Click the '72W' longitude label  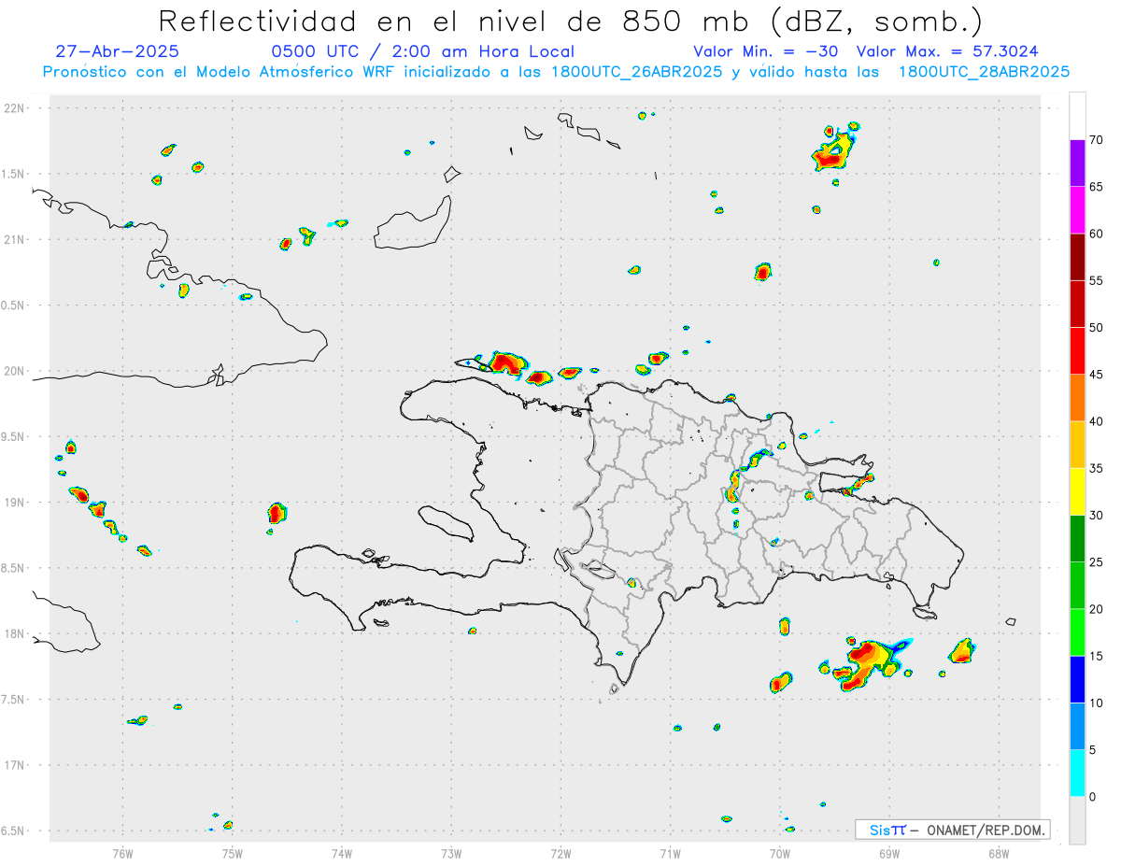tap(560, 853)
